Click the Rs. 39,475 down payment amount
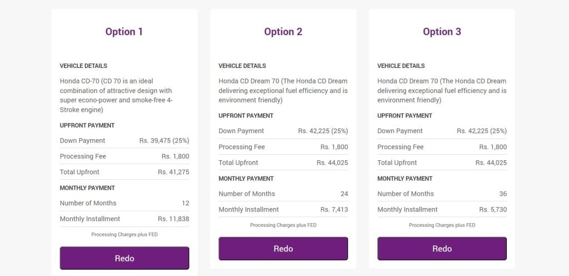 [164, 141]
